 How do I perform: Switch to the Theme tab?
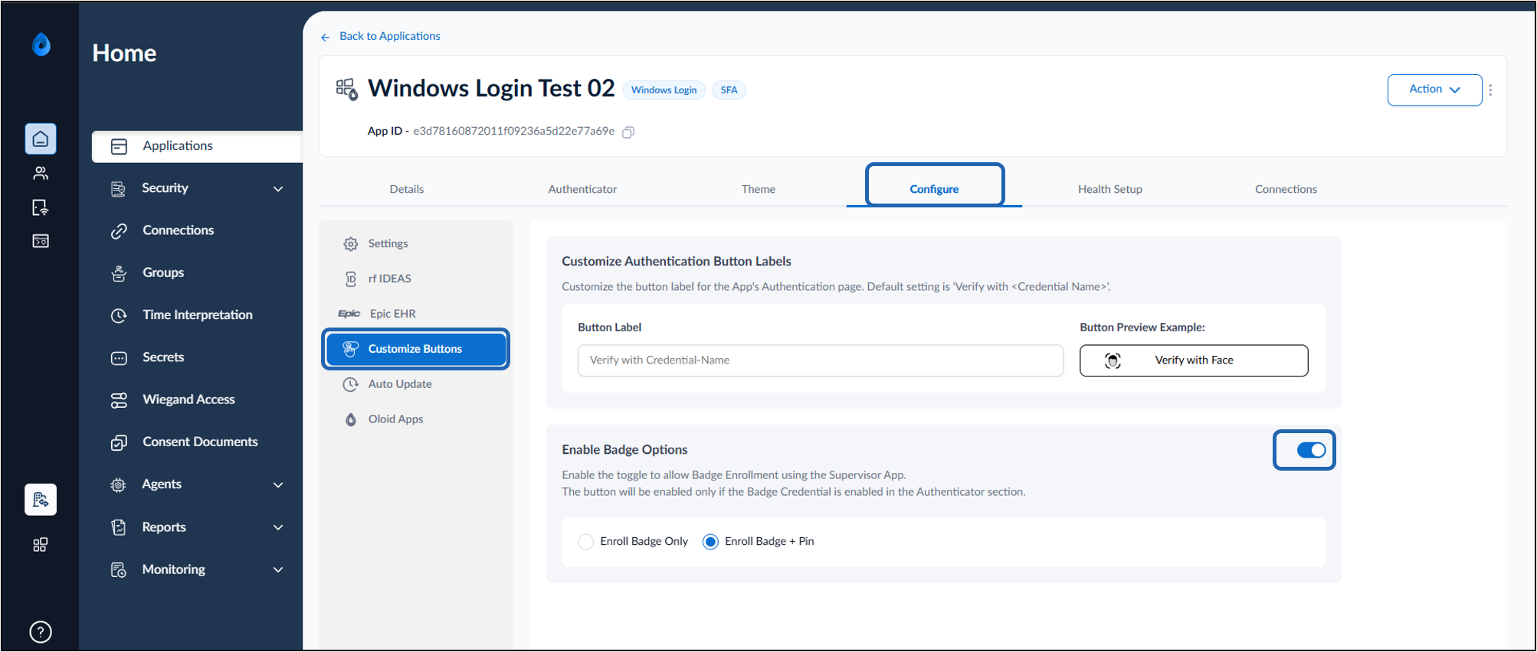[759, 189]
